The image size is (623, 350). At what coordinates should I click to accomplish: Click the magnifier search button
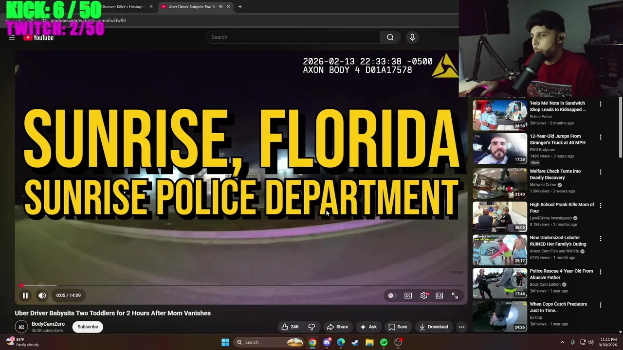tap(390, 37)
